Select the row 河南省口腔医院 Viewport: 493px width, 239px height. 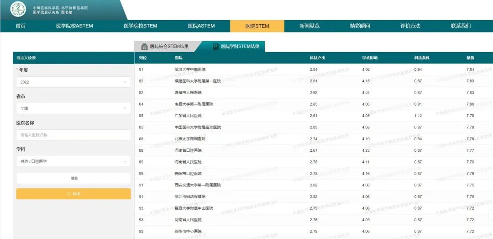point(314,150)
